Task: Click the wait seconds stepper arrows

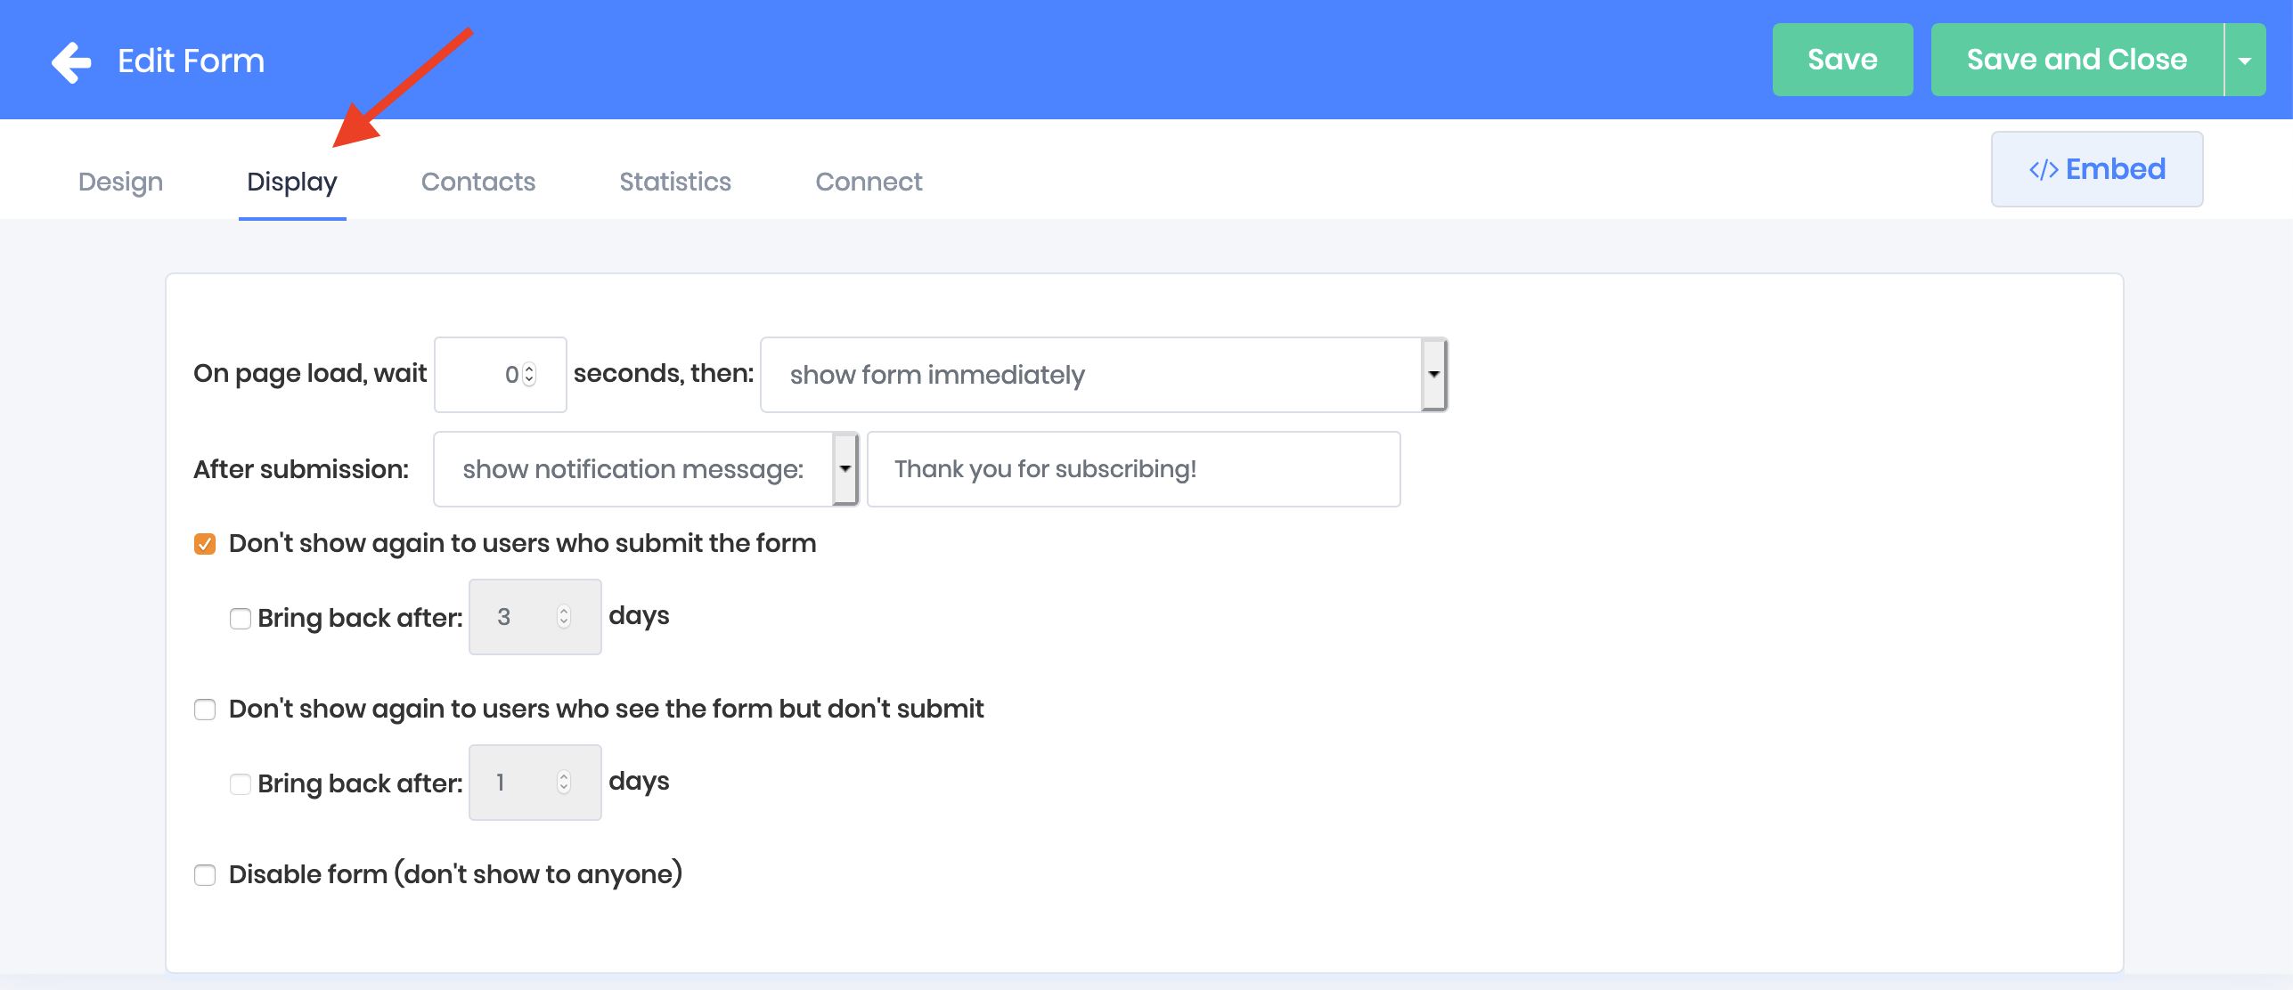Action: (529, 375)
